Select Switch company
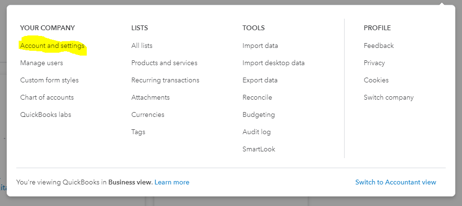The image size is (462, 206). (x=389, y=98)
